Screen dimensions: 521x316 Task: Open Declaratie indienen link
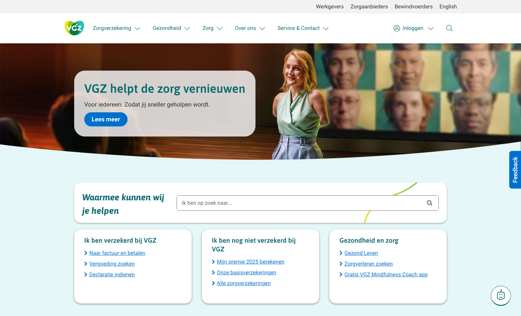112,275
